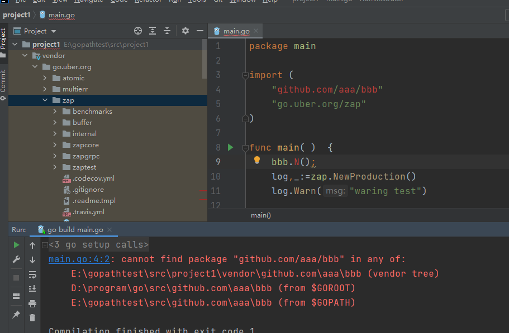Close the go build main.go Run tab
509x333 pixels.
pyautogui.click(x=110, y=230)
